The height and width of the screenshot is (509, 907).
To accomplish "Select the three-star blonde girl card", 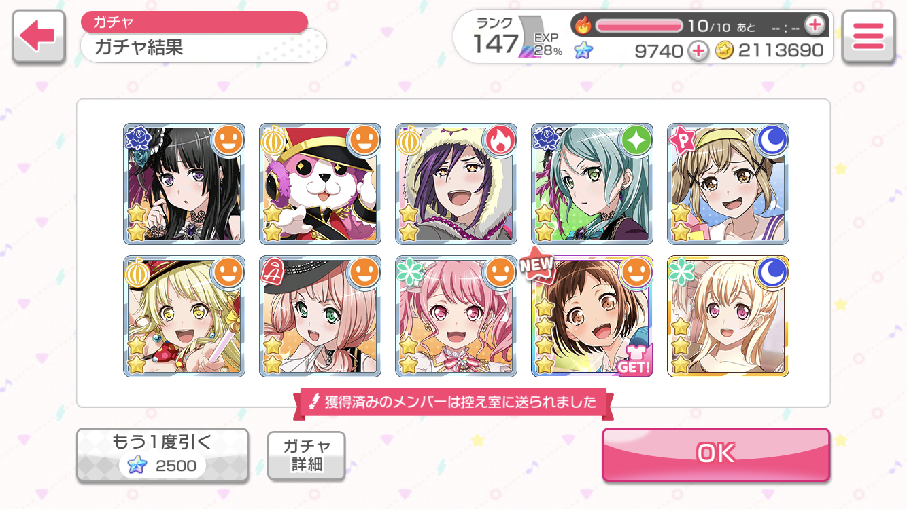I will tap(728, 316).
